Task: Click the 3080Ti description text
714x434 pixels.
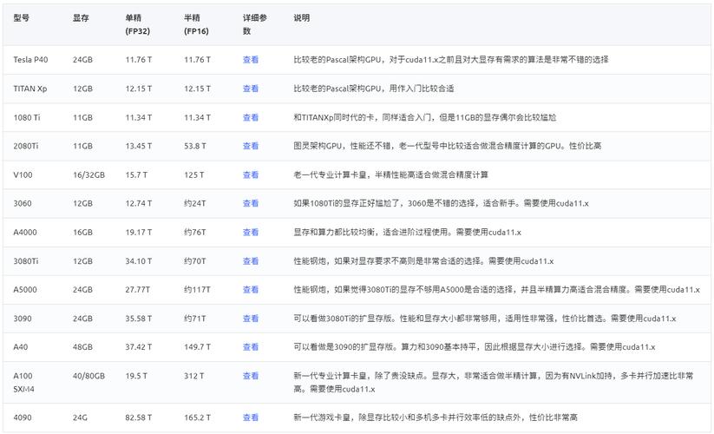Action: coord(423,261)
